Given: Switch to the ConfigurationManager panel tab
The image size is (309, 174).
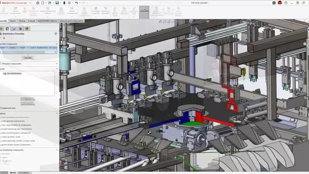Looking at the screenshot, I should [14, 29].
